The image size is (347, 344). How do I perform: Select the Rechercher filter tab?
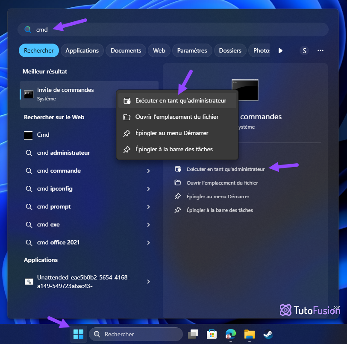[x=39, y=50]
